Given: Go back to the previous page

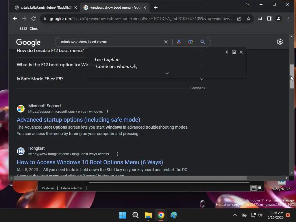Looking at the screenshot, I should point(15,18).
